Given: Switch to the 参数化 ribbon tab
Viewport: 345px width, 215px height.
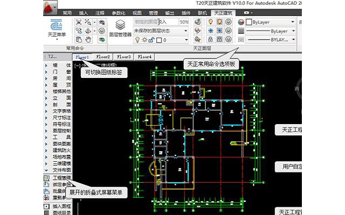Looking at the screenshot, I should click(119, 13).
